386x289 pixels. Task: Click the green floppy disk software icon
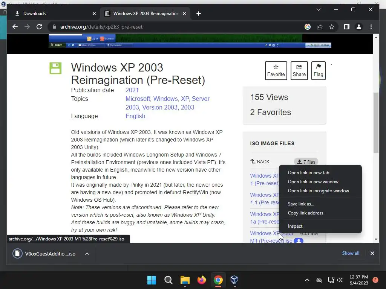pos(55,68)
